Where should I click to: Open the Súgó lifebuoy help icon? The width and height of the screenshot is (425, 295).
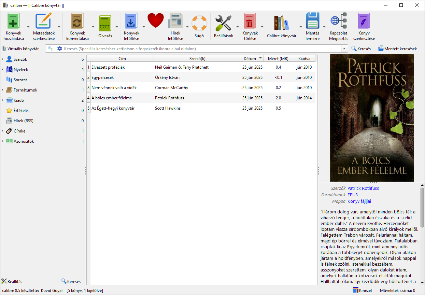(x=199, y=23)
